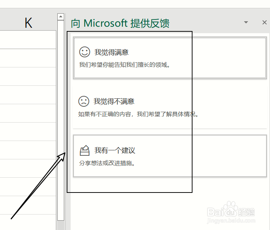Image resolution: width=270 pixels, height=230 pixels.
Task: Select the 我觉得不满意 feedback card
Action: [170, 107]
